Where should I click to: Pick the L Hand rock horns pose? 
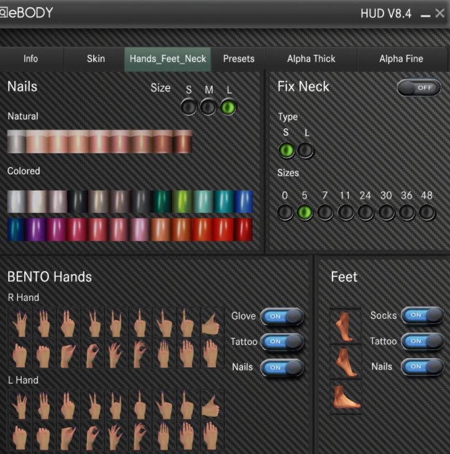pos(116,404)
